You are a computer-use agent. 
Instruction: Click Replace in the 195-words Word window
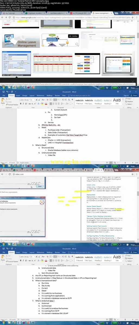point(129,258)
